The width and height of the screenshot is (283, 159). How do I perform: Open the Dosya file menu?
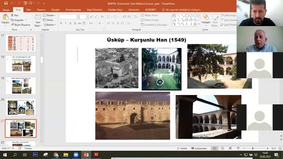coord(6,10)
